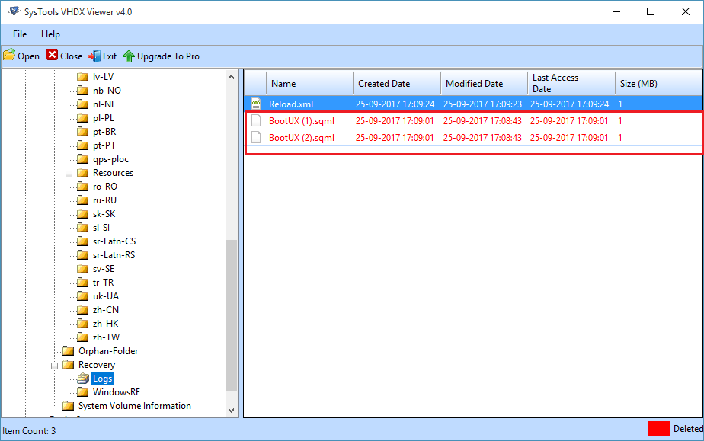Select the qps-ploc tree item
This screenshot has width=704, height=441.
point(111,159)
